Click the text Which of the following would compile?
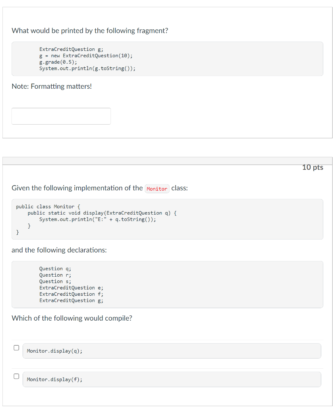This screenshot has width=333, height=413. (72, 318)
